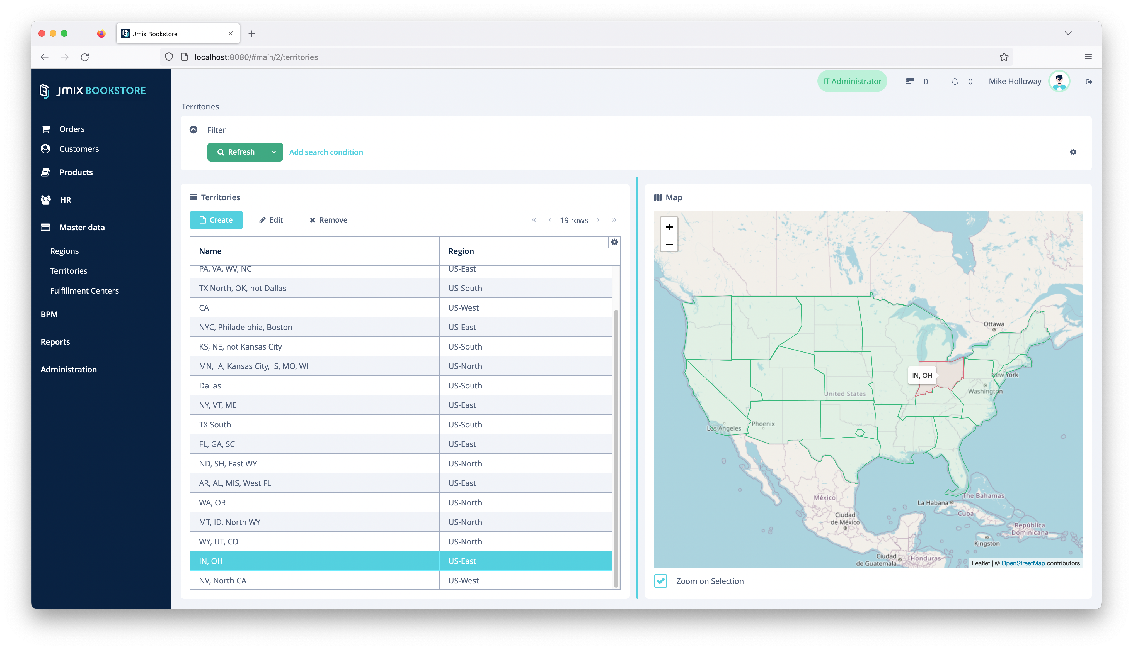Toggle Zoom on Selection checkbox
Screen dimensions: 1133x650
coord(661,581)
